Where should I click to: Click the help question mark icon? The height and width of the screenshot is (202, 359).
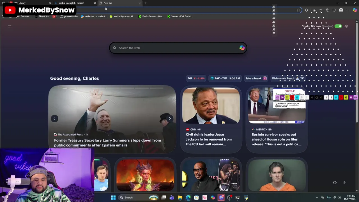(x=335, y=183)
